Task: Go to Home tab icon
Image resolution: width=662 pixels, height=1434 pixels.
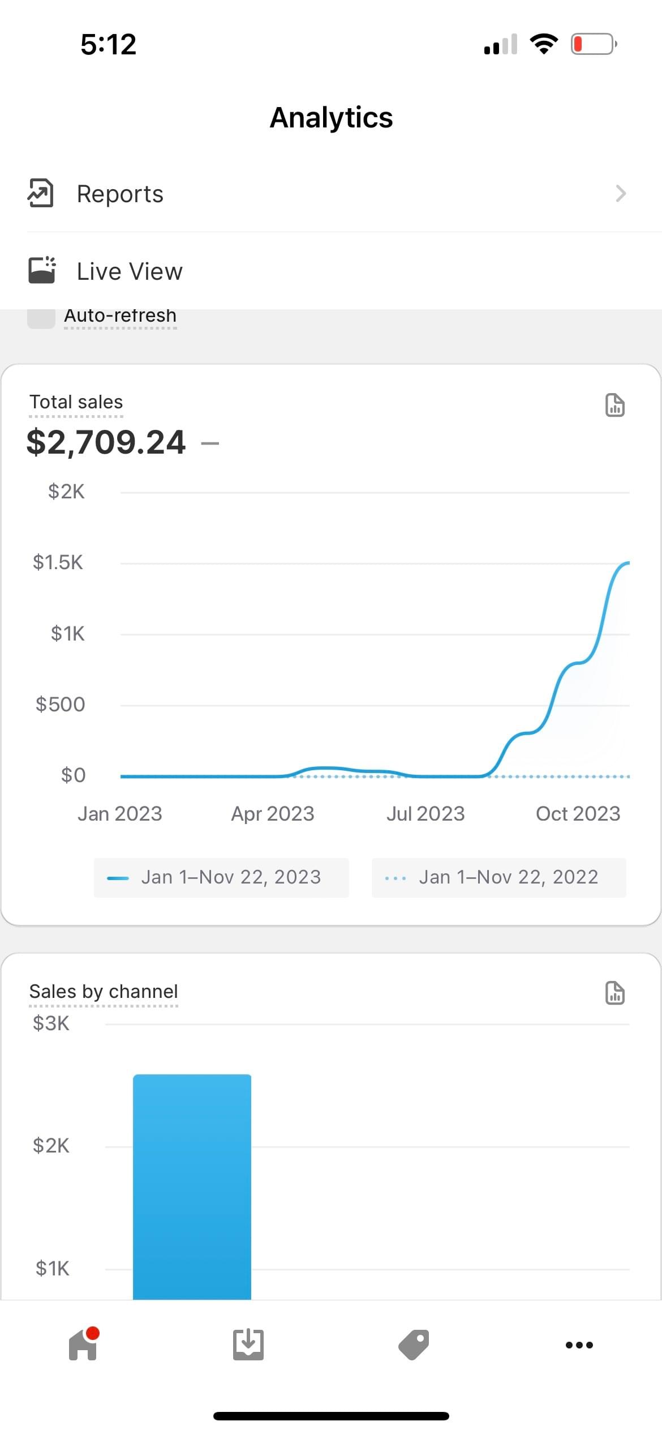Action: [83, 1345]
